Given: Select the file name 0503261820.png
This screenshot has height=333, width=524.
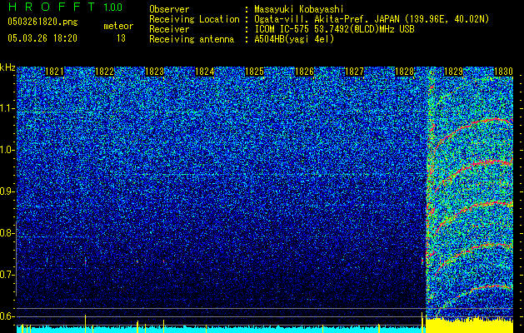Looking at the screenshot, I should 42,22.
